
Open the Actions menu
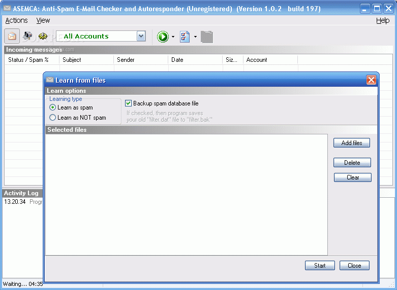tap(16, 20)
